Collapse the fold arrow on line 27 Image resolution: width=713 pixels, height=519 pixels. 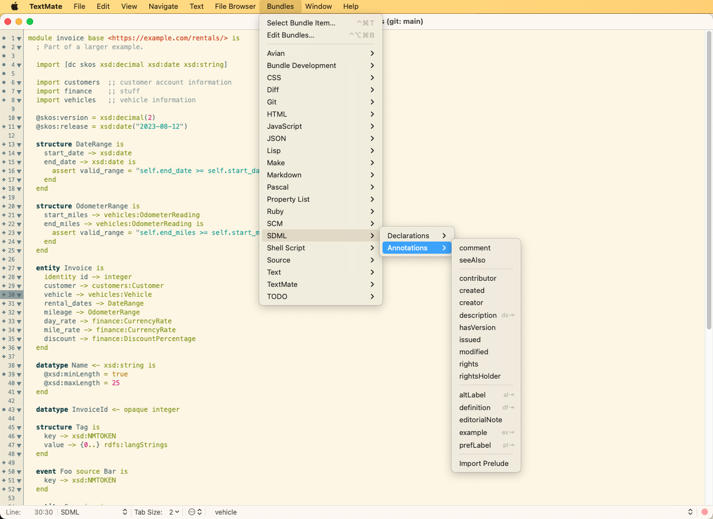click(19, 269)
